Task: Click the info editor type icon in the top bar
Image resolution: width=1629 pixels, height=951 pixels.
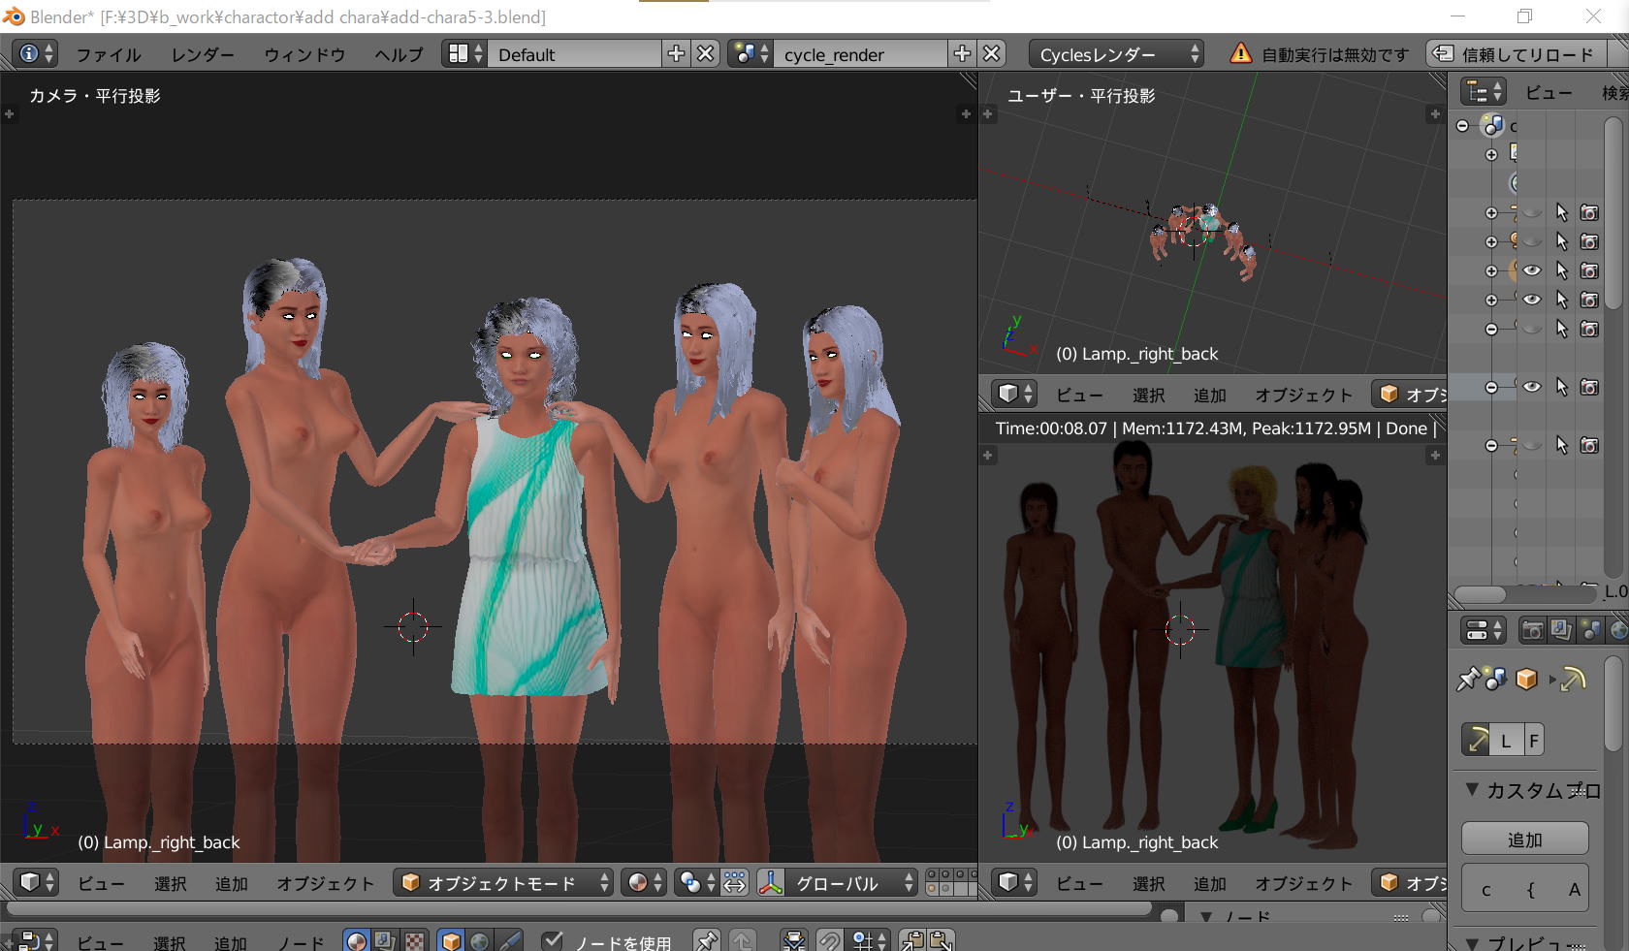Action: (29, 54)
